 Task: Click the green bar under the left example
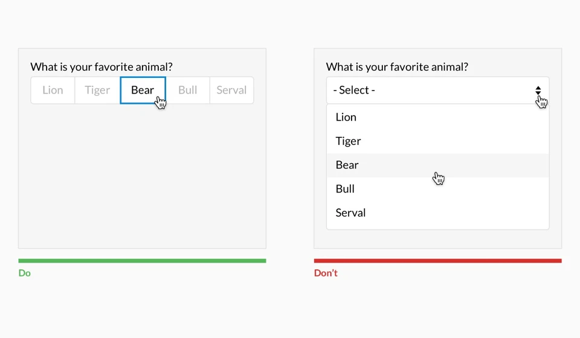point(142,261)
